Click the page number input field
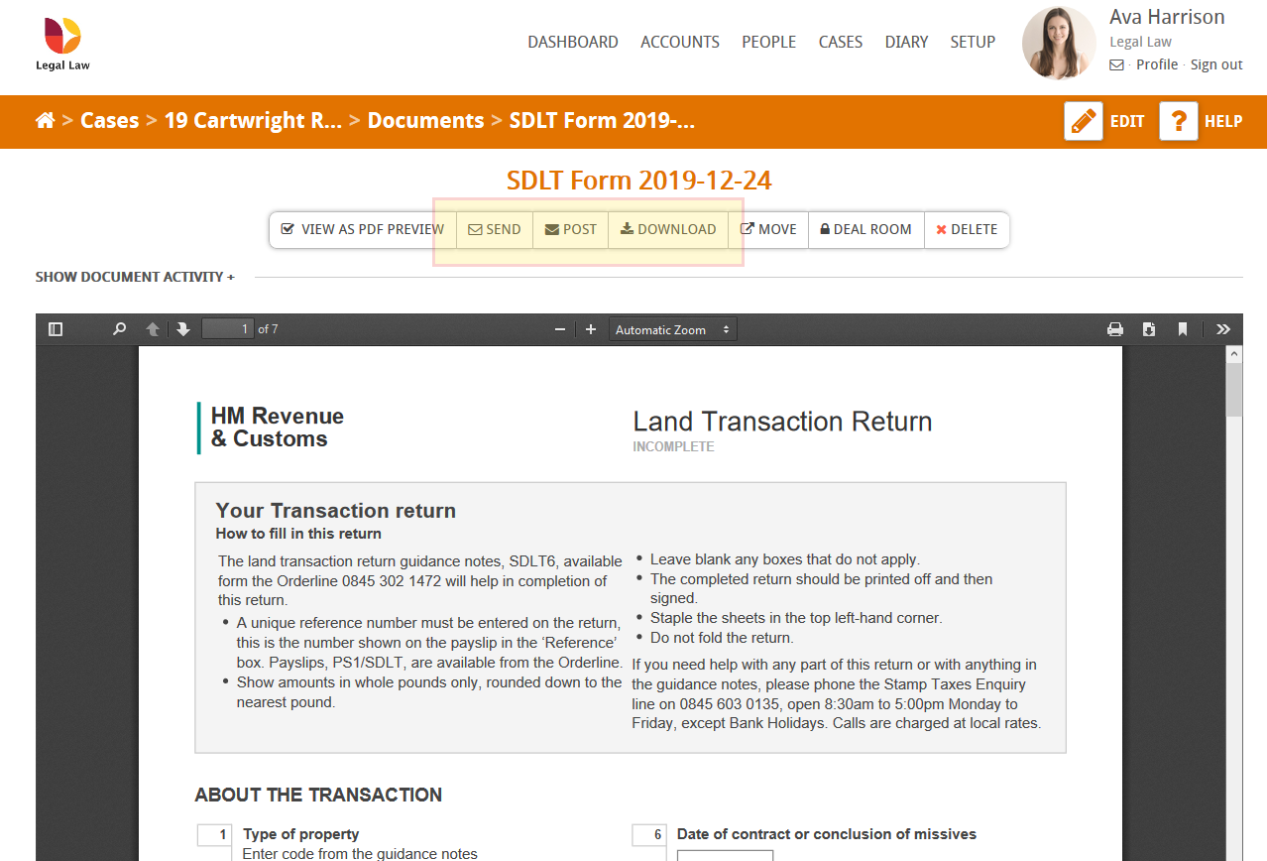 coord(227,328)
